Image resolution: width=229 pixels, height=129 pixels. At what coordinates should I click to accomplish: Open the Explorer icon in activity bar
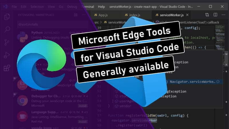pyautogui.click(x=7, y=17)
